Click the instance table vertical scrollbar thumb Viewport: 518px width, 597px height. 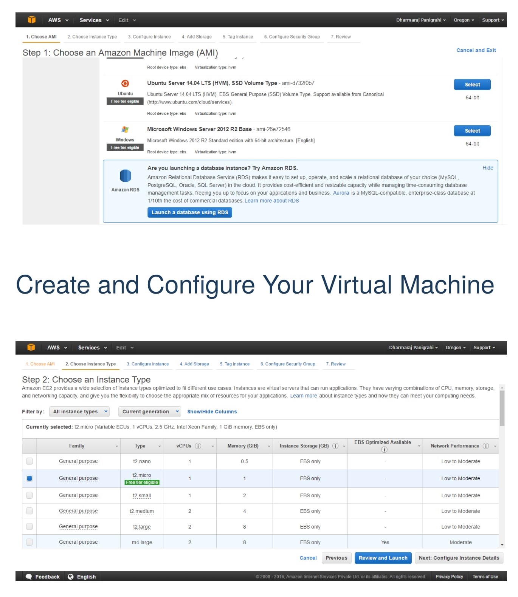tap(502, 408)
